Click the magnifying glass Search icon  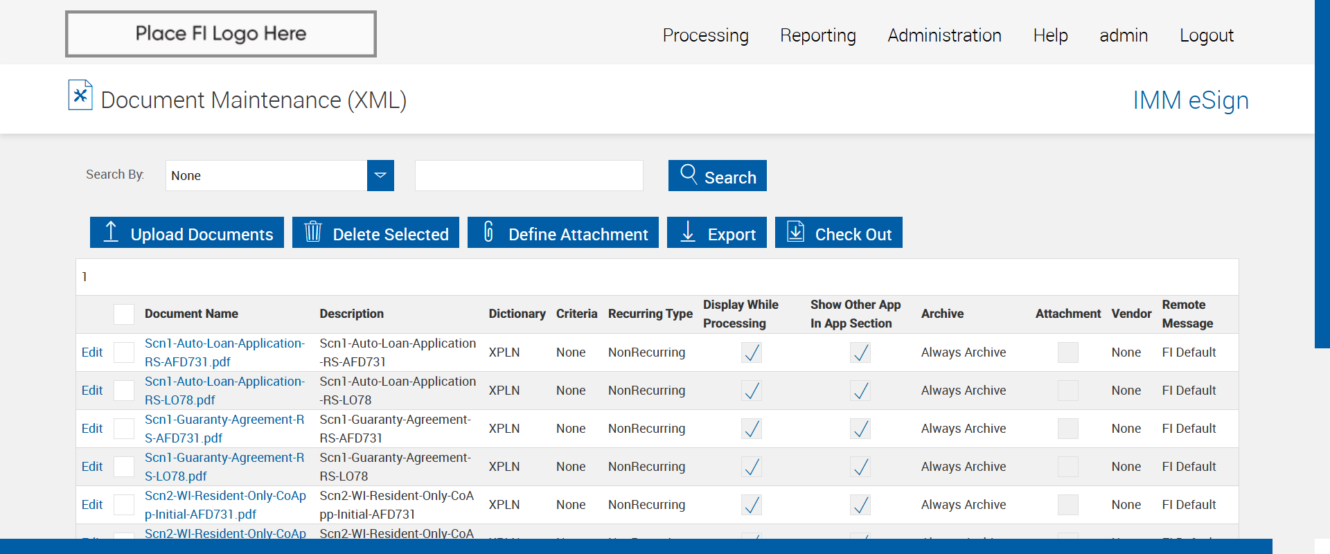[x=689, y=174]
